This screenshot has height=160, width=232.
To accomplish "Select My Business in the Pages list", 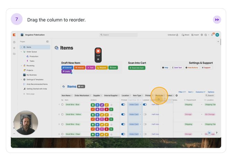I will pyautogui.click(x=32, y=75).
